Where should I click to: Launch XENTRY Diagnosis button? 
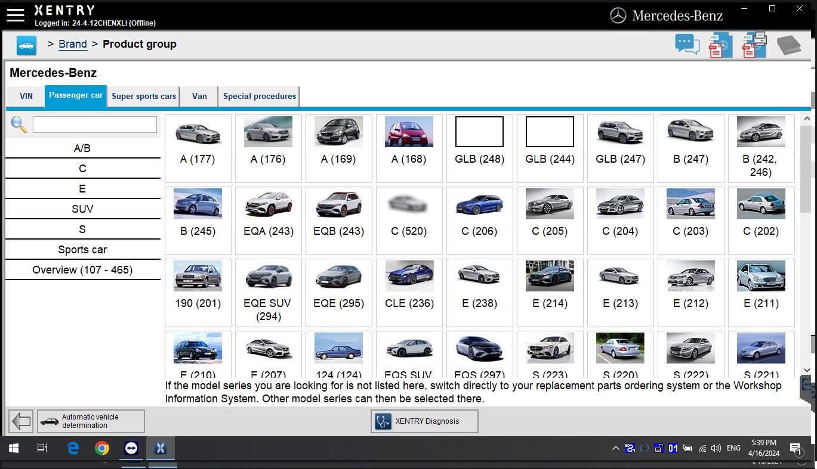click(x=424, y=421)
